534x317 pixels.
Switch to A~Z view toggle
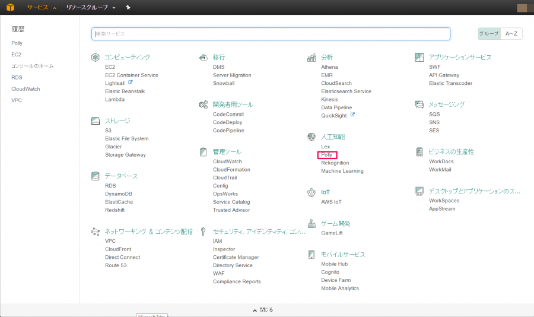click(x=511, y=34)
